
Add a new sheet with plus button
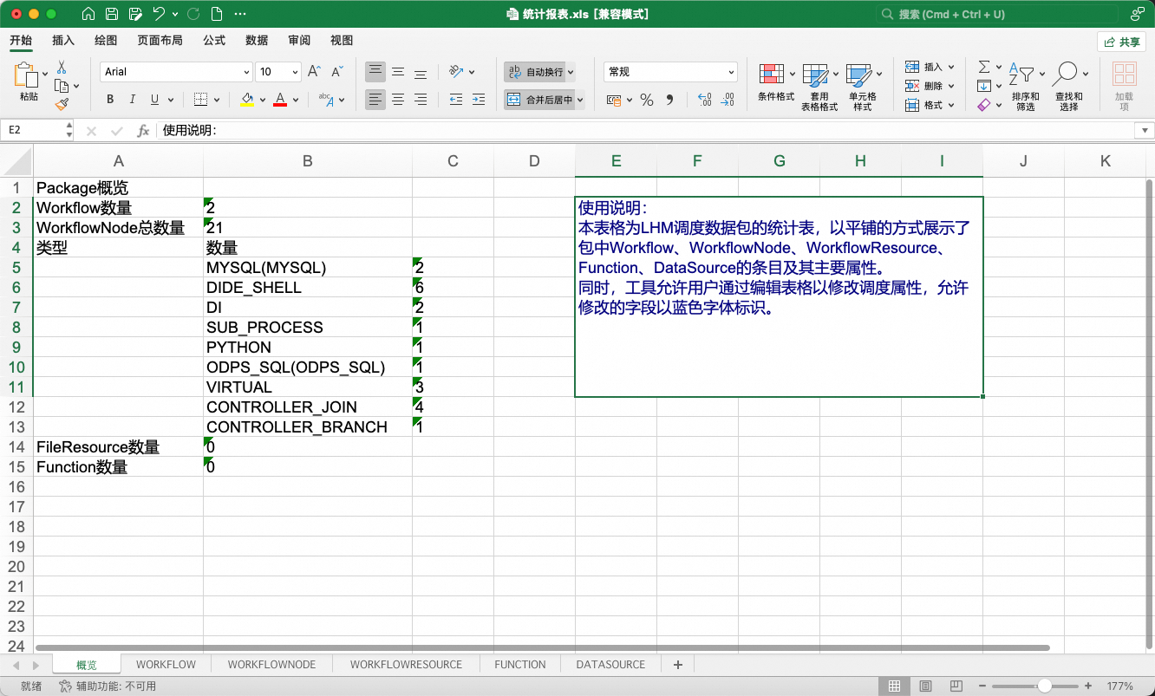[678, 665]
